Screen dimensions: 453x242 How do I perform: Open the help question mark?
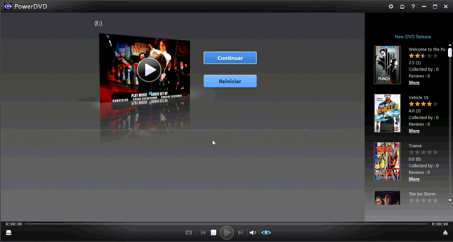pyautogui.click(x=413, y=6)
